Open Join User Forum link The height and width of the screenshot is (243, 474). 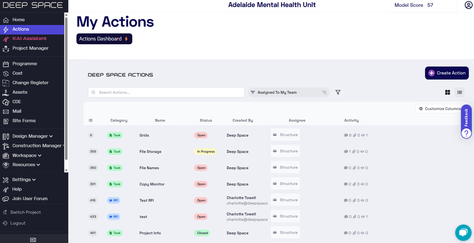pos(30,199)
